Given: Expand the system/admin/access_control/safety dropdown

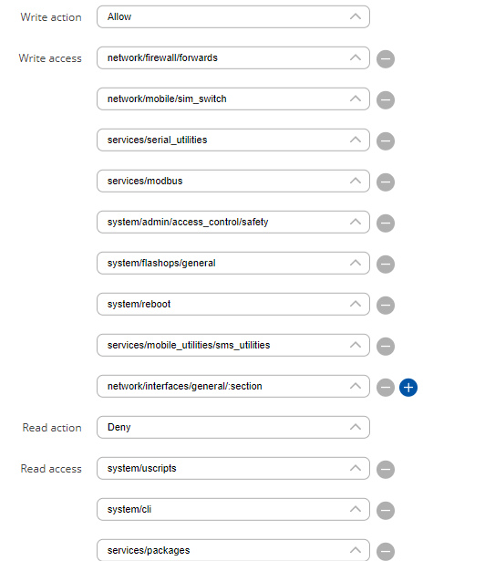Looking at the screenshot, I should tap(233, 222).
